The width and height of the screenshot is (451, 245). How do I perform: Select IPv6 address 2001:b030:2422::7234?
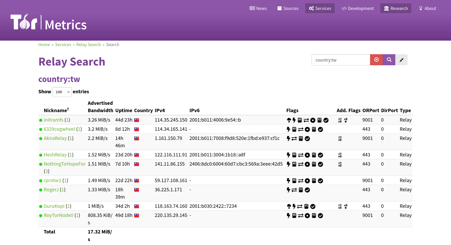[213, 206]
